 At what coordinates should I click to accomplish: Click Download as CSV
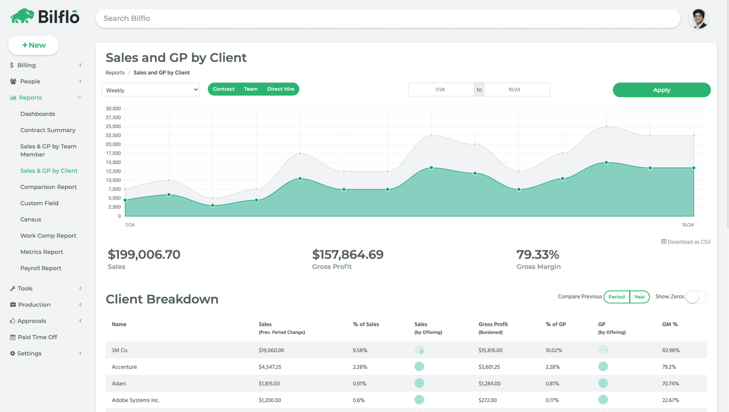point(685,241)
